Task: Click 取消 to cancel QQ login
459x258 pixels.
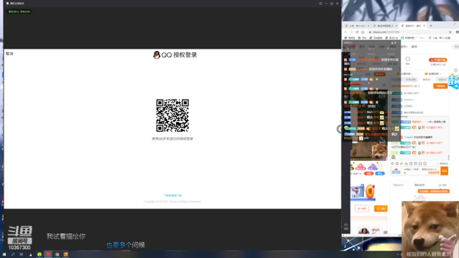Action: (x=9, y=54)
